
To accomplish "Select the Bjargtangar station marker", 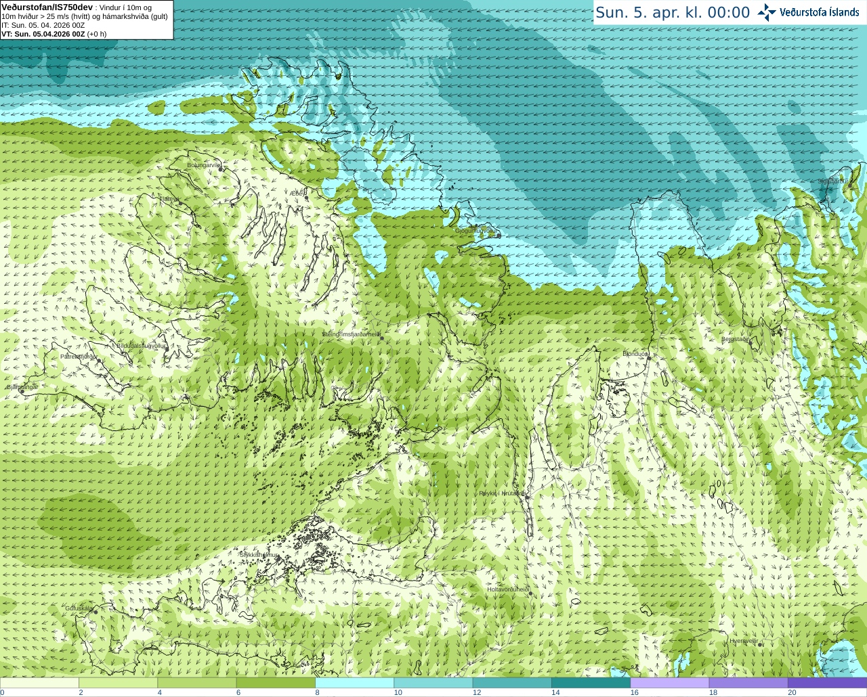I will pyautogui.click(x=22, y=391).
